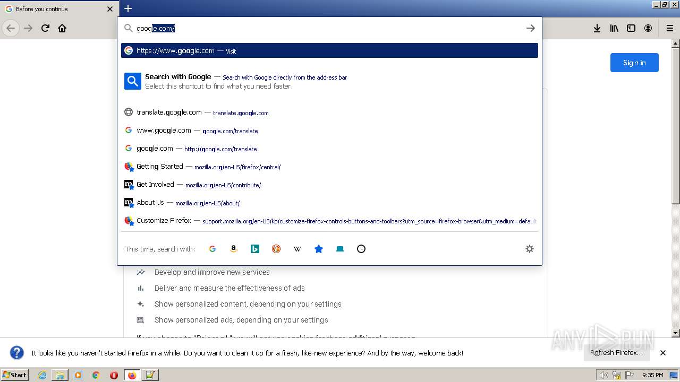Search within History clock icon

(361, 249)
